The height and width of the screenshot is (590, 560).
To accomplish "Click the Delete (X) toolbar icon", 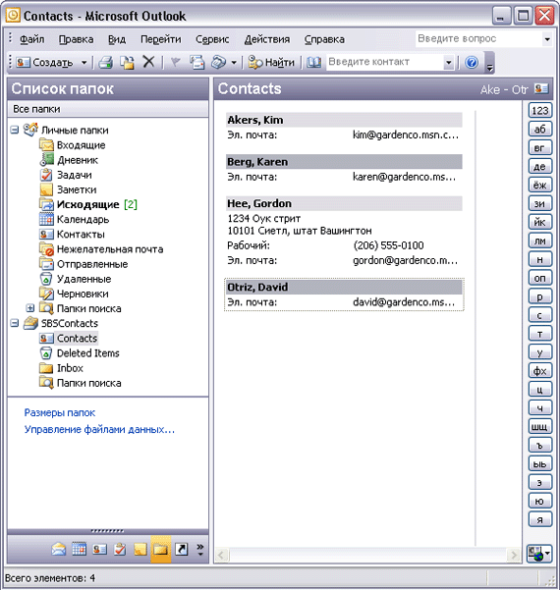I will pyautogui.click(x=148, y=61).
